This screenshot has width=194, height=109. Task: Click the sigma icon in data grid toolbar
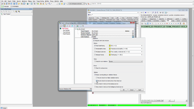click(180, 24)
